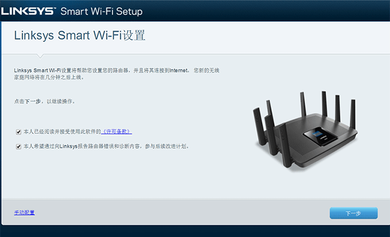Click the triangular notch below the page title
Screen dimensions: 390x237
click(40, 56)
